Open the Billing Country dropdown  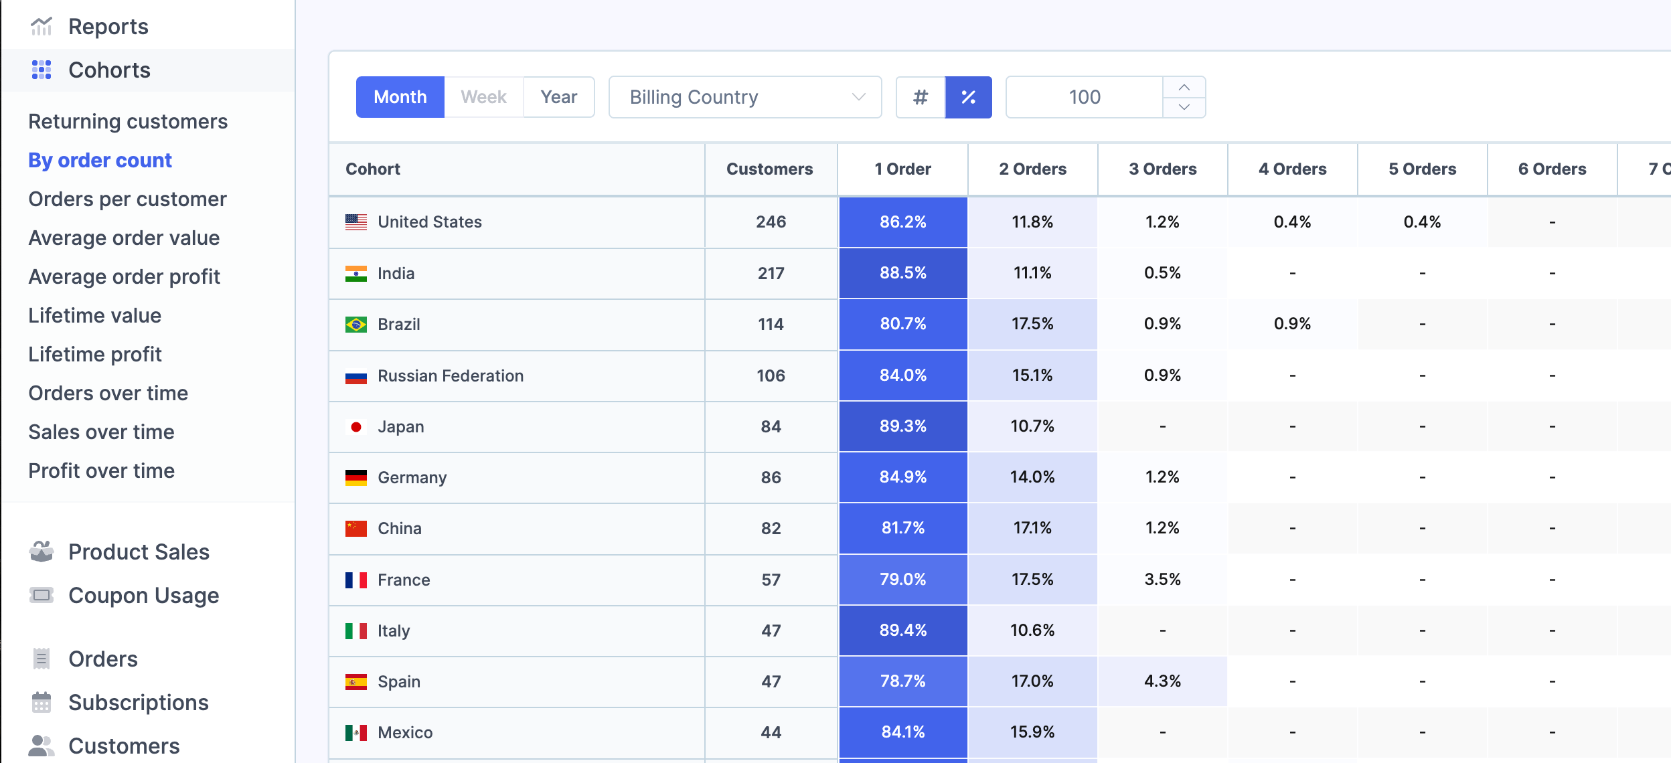tap(744, 96)
